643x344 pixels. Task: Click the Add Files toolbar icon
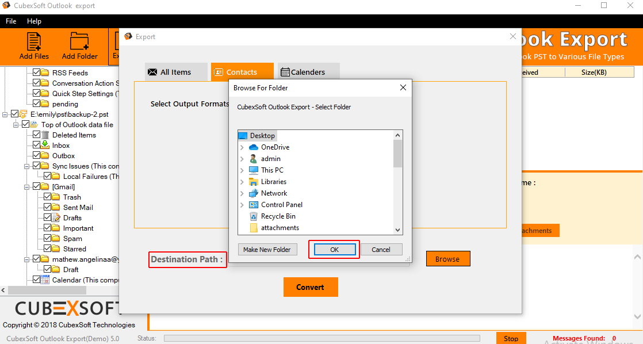(x=34, y=46)
